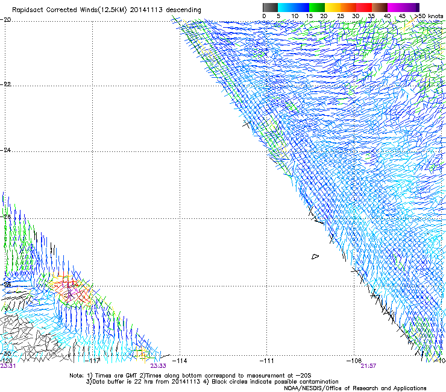Click the '20141113 descending' date in title
This screenshot has height=392, width=446.
166,10
